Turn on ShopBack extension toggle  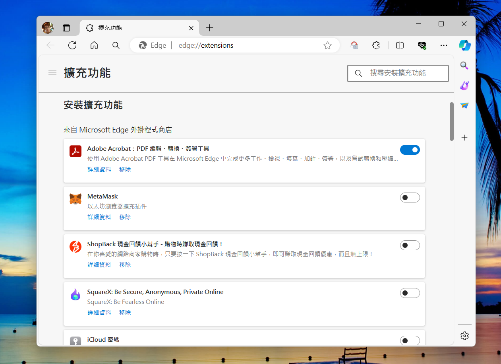tap(410, 245)
